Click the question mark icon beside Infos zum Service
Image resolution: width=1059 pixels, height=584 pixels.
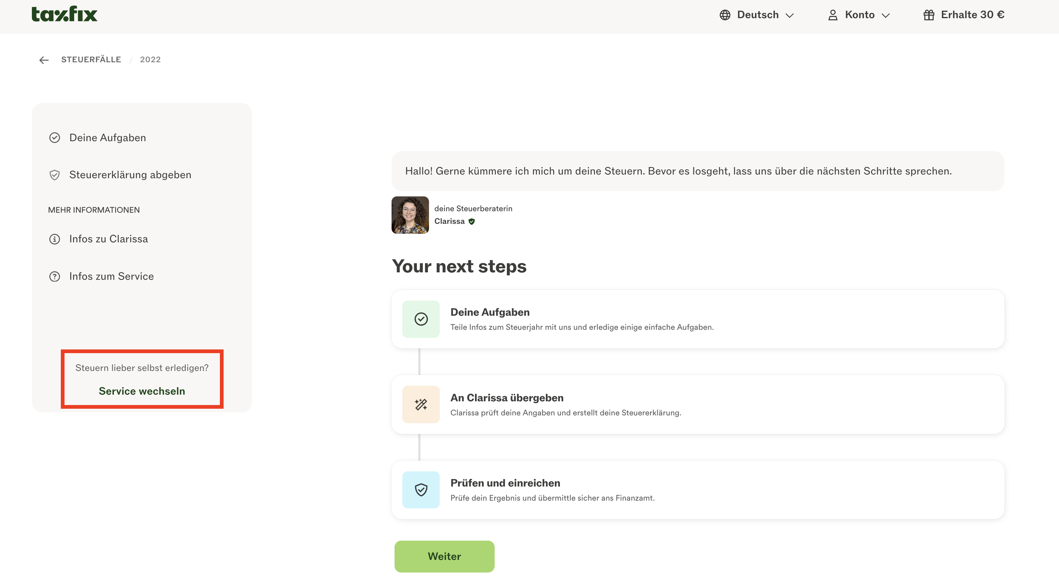point(54,276)
